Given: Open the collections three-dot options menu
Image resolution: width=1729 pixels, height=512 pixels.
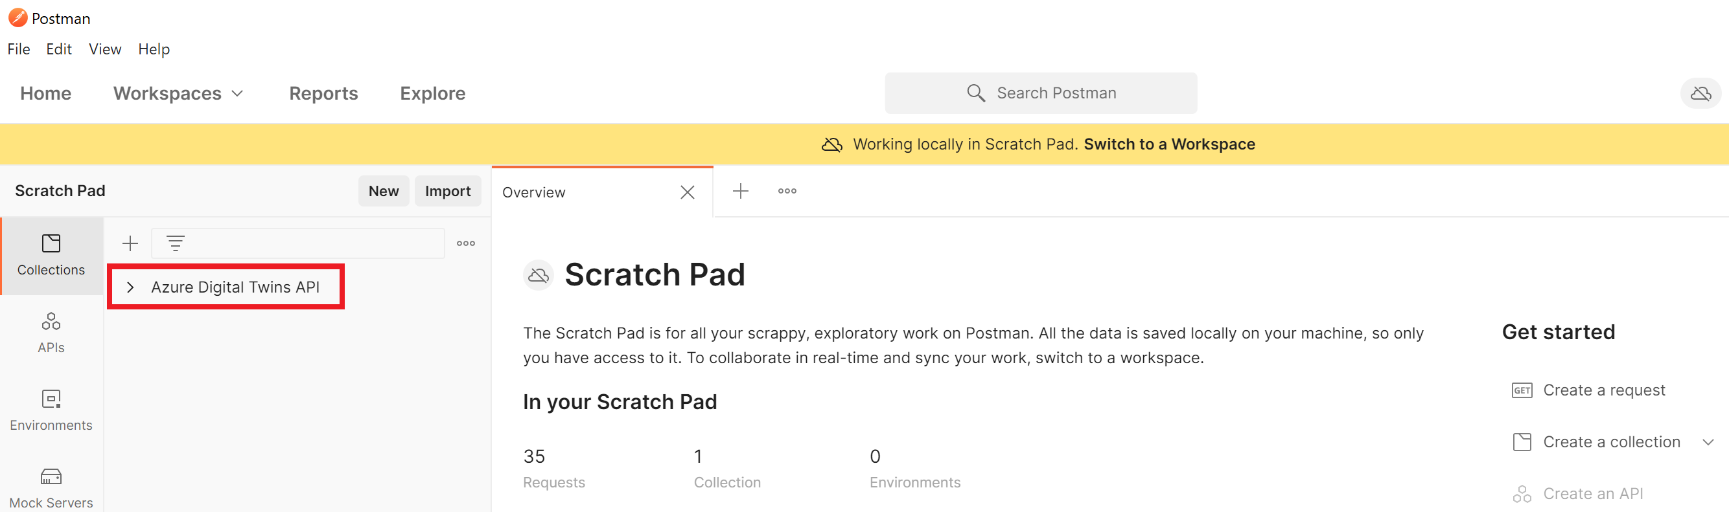Looking at the screenshot, I should 466,243.
